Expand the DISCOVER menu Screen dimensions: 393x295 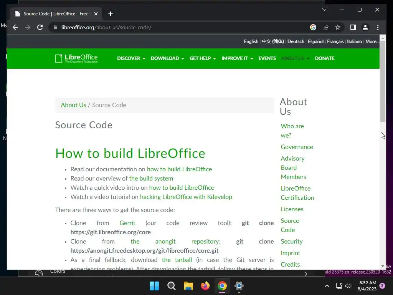pos(131,58)
